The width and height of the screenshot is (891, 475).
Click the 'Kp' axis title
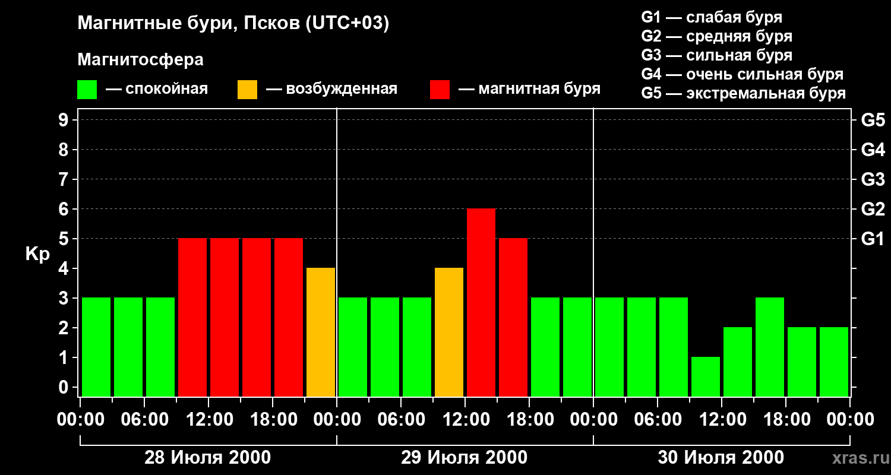[x=37, y=254]
